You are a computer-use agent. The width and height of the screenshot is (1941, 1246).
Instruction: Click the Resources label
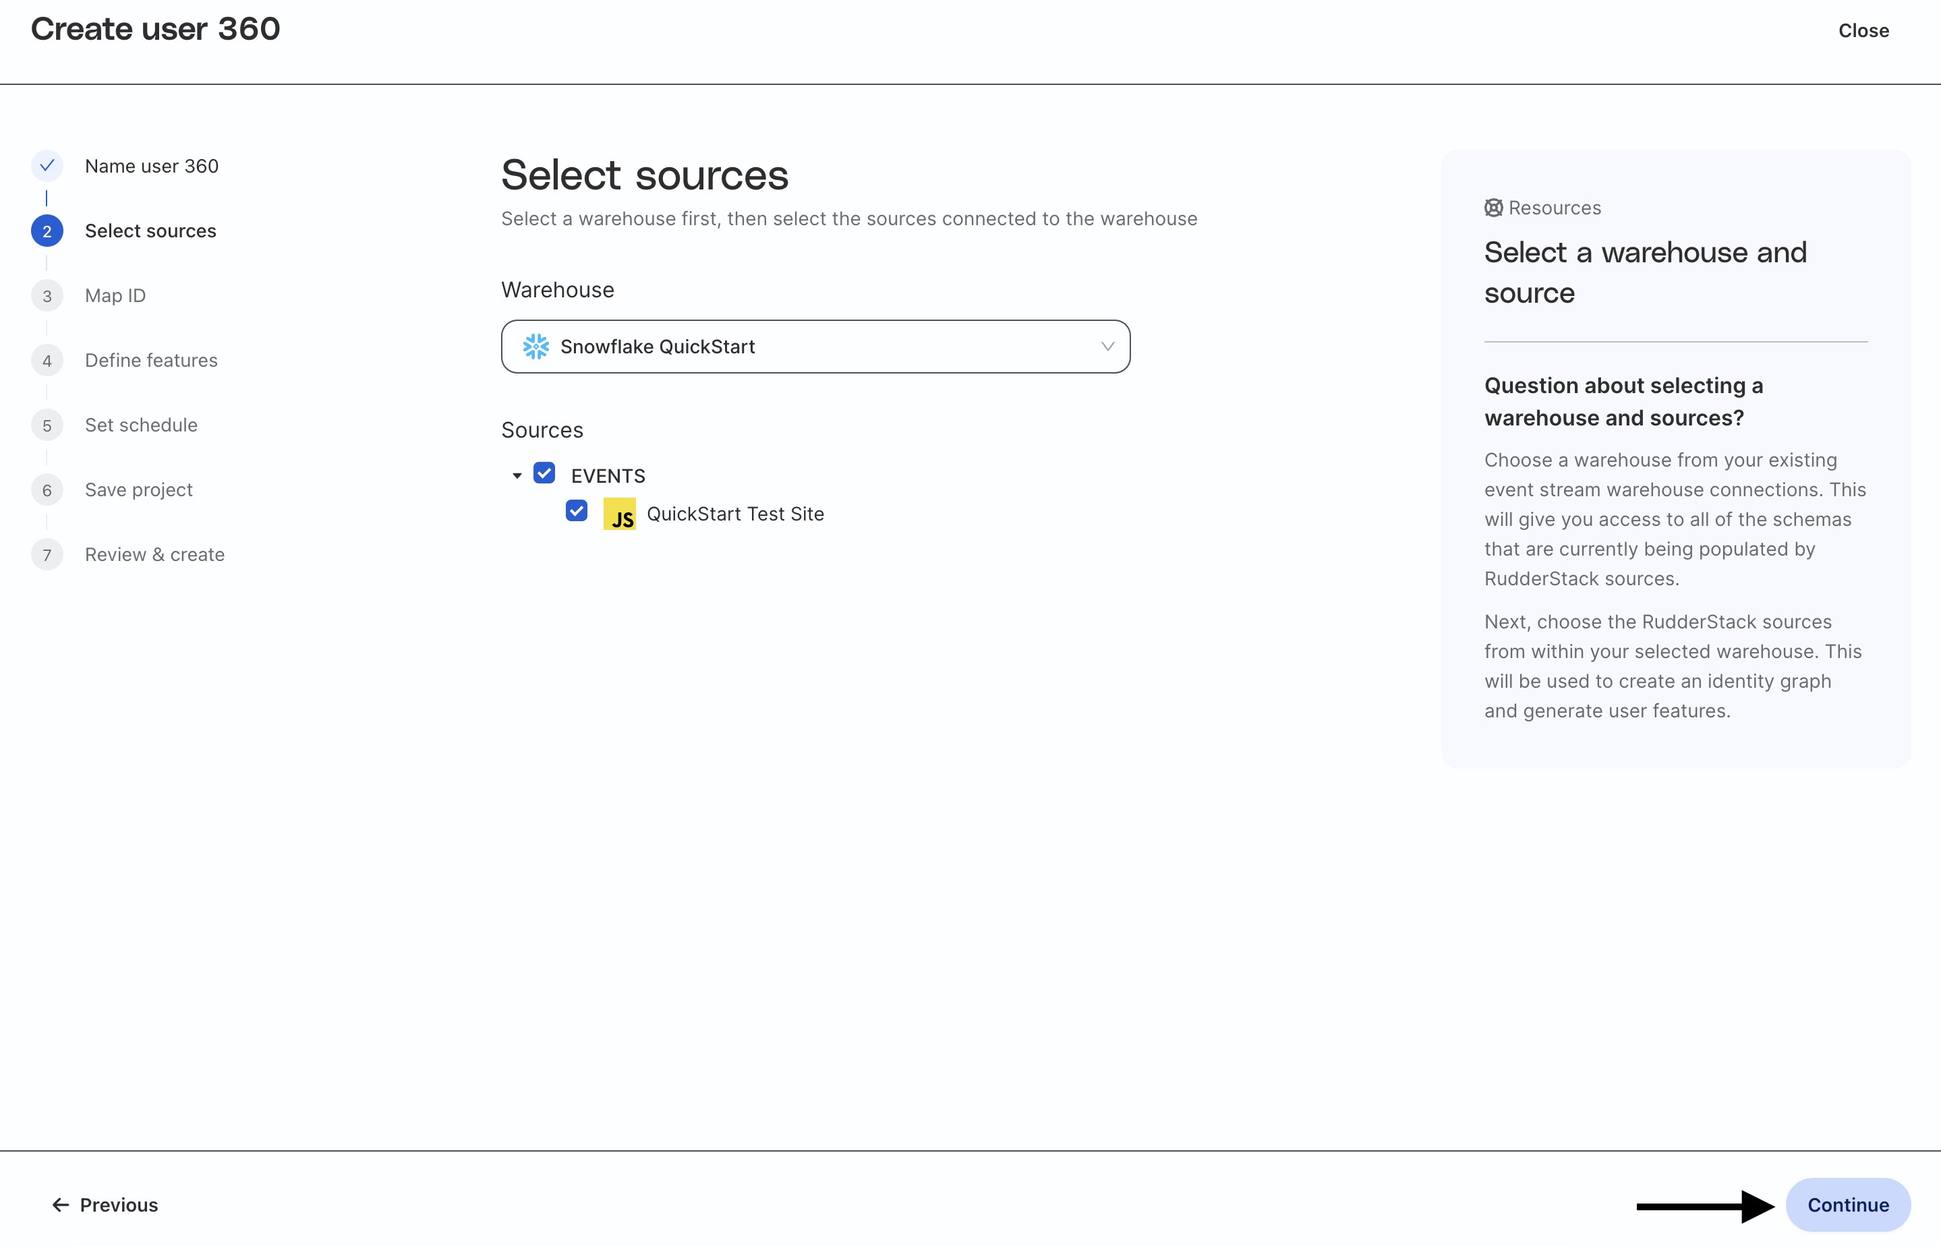tap(1555, 208)
